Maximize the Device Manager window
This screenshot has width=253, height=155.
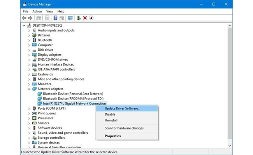pyautogui.click(x=214, y=4)
